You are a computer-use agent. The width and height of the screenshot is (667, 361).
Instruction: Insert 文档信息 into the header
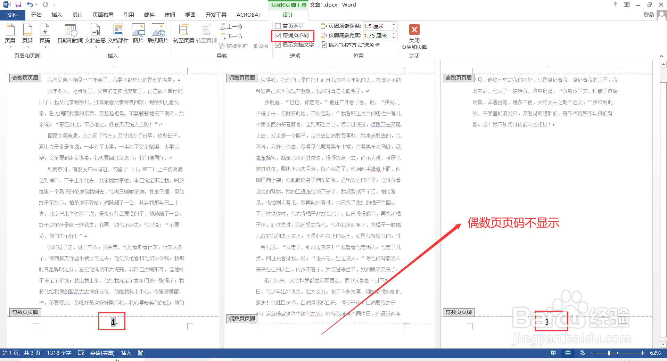95,33
